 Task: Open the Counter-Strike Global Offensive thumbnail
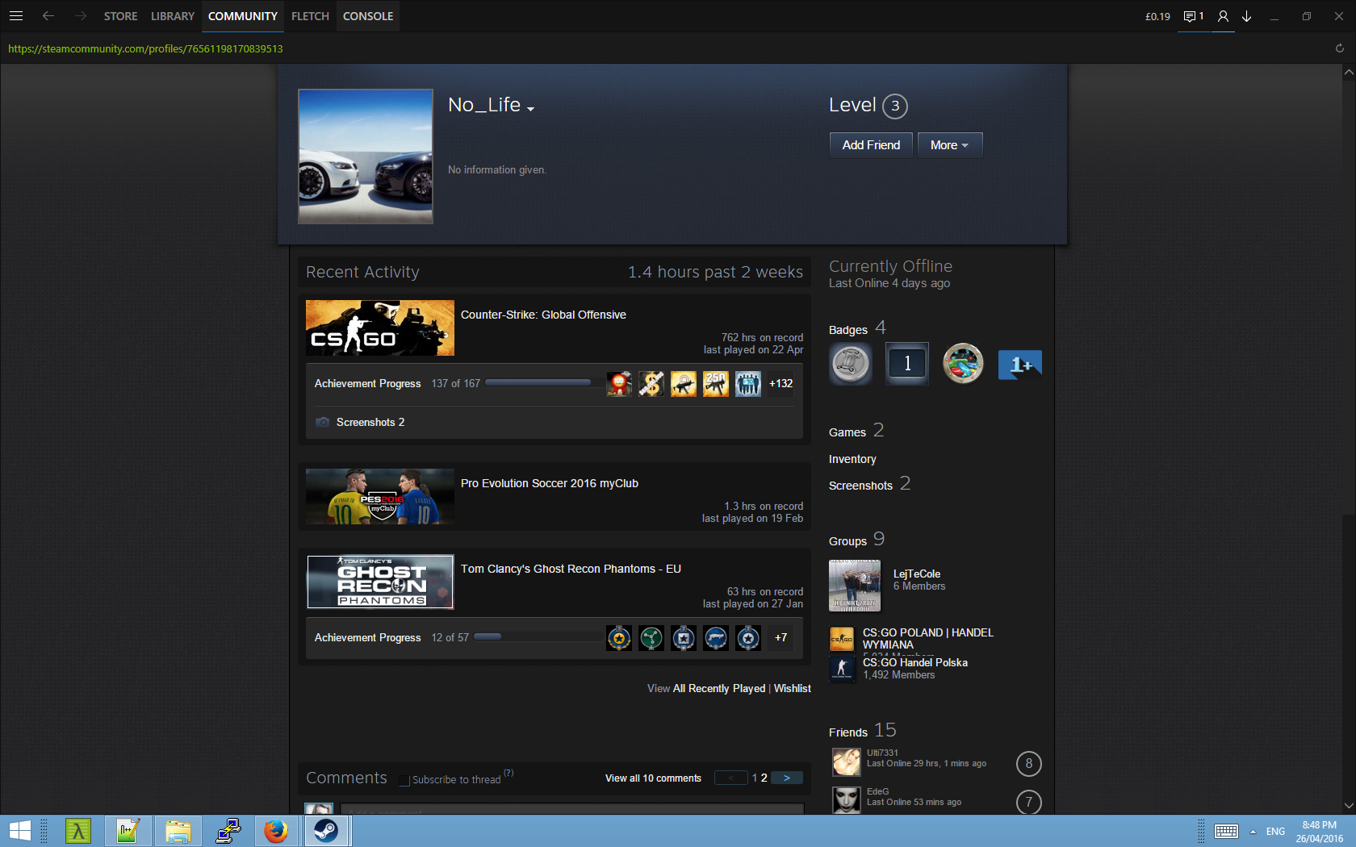[x=380, y=328]
